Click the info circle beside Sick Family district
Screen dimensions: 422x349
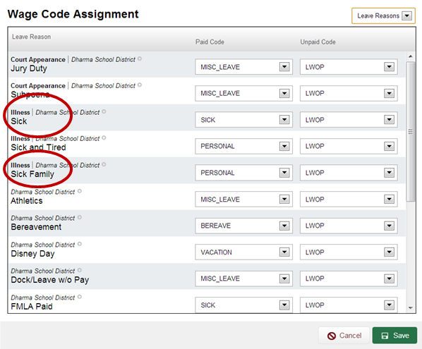[104, 164]
